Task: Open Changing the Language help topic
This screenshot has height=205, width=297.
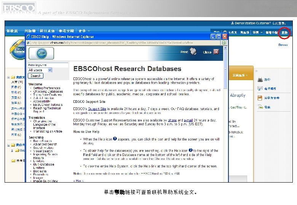Action: [44, 125]
